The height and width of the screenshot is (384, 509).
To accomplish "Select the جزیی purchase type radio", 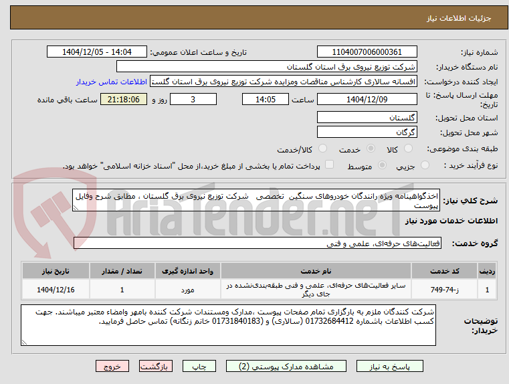I will point(425,165).
